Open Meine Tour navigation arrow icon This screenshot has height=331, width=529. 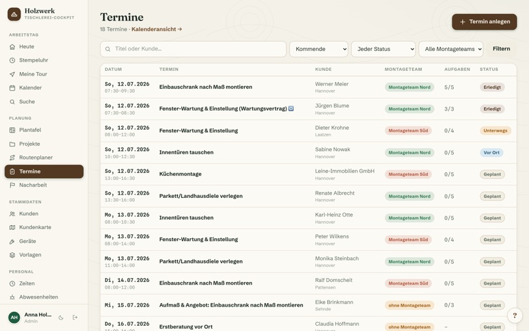pyautogui.click(x=12, y=74)
